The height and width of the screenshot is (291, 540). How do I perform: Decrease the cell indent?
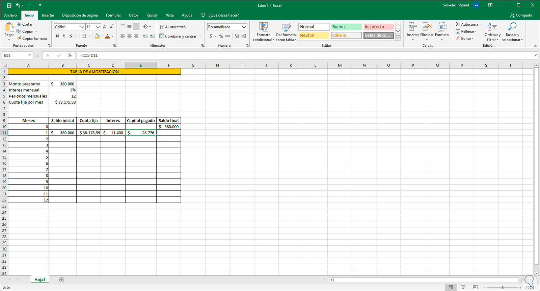coord(145,36)
